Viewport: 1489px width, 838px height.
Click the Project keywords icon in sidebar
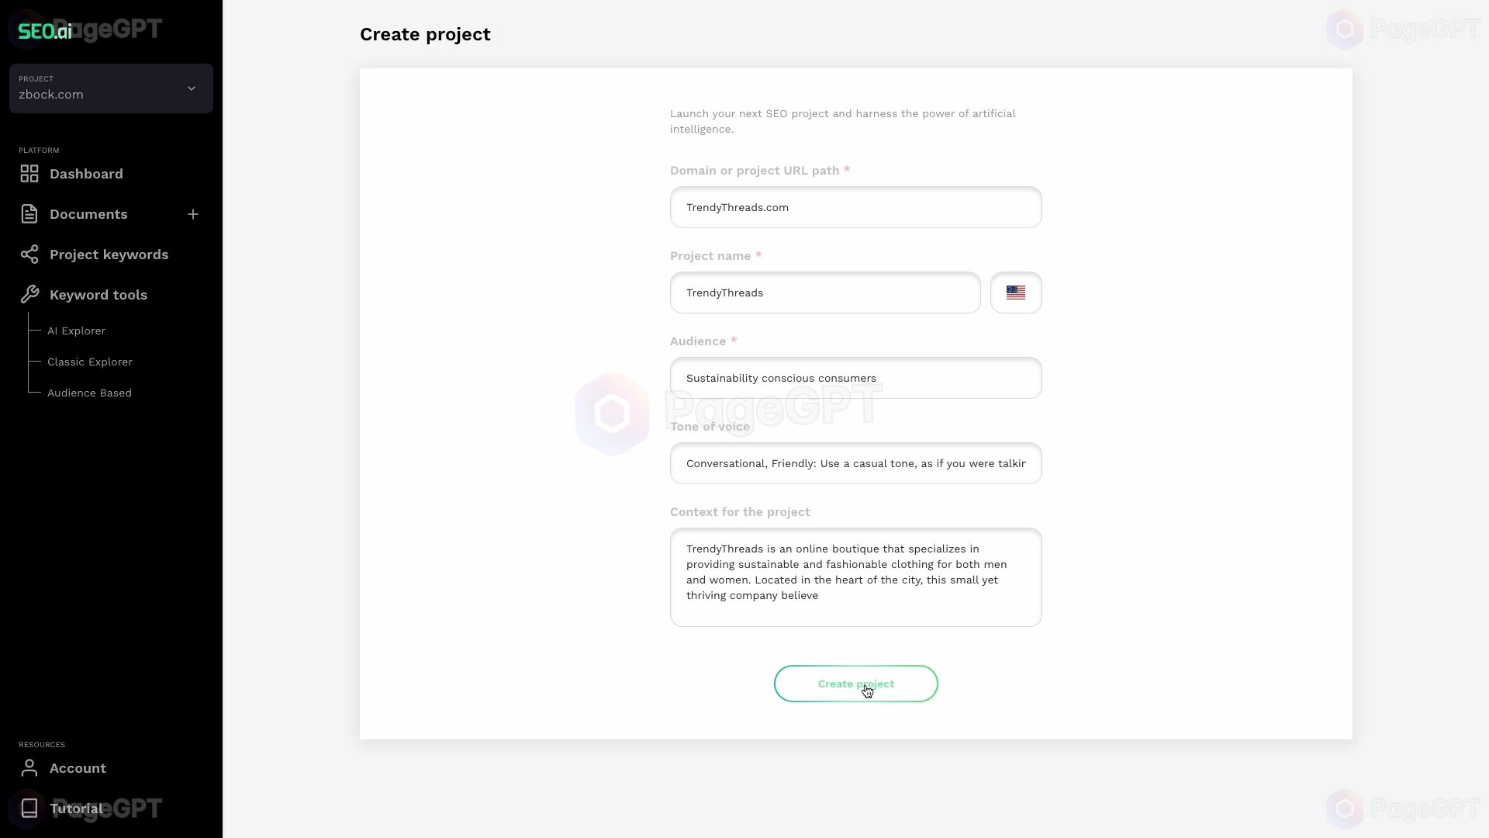tap(29, 255)
